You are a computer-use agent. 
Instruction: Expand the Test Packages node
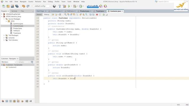pyautogui.click(x=4, y=35)
